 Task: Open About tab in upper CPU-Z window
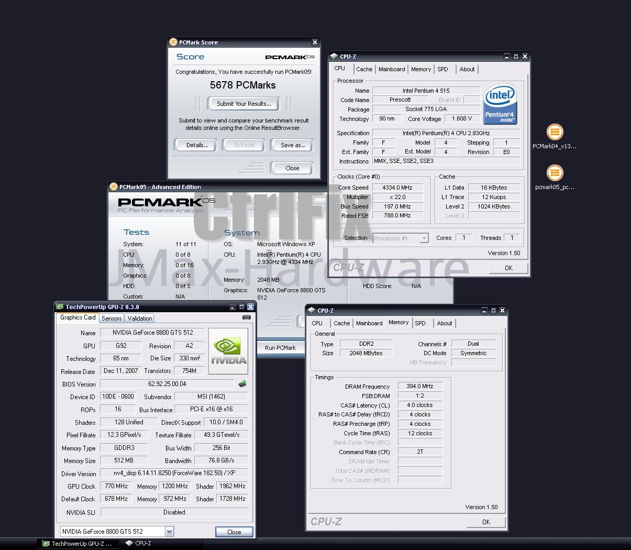pos(467,69)
